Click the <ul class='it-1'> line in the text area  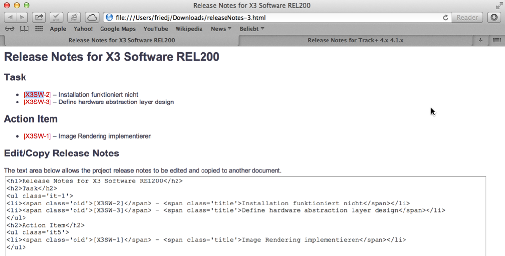point(40,196)
